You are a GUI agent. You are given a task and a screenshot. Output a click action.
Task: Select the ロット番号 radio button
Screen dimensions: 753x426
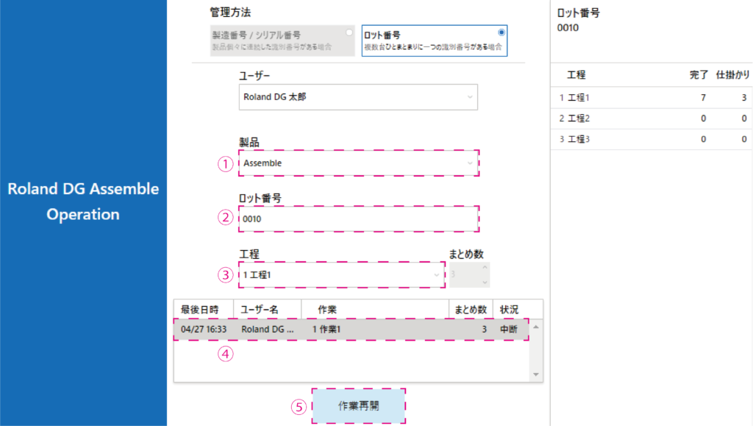pyautogui.click(x=502, y=33)
